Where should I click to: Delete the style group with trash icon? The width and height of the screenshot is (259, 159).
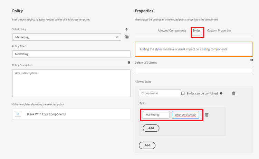click(234, 93)
